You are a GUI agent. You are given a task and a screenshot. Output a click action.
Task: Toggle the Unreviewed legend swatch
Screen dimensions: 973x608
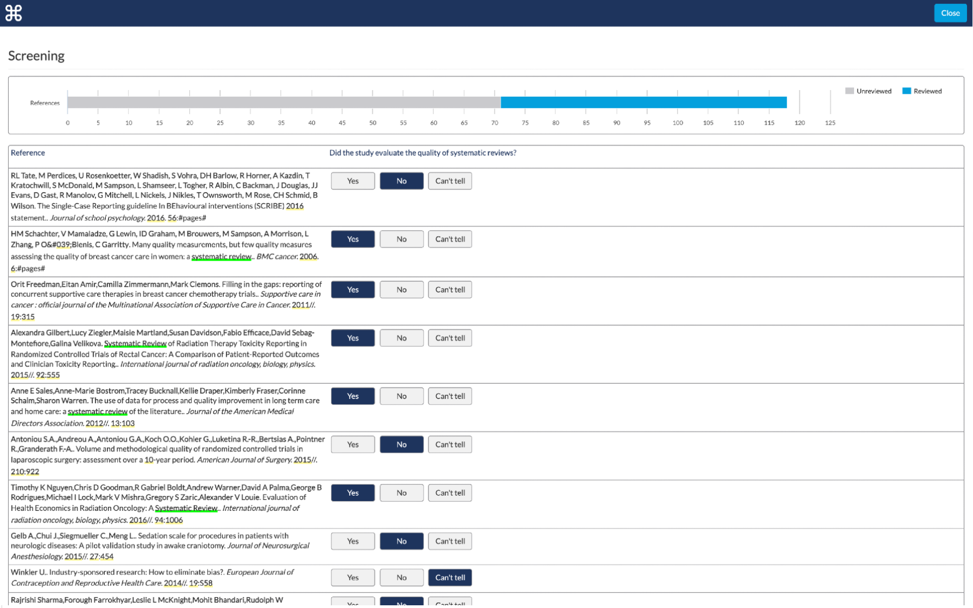tap(849, 91)
